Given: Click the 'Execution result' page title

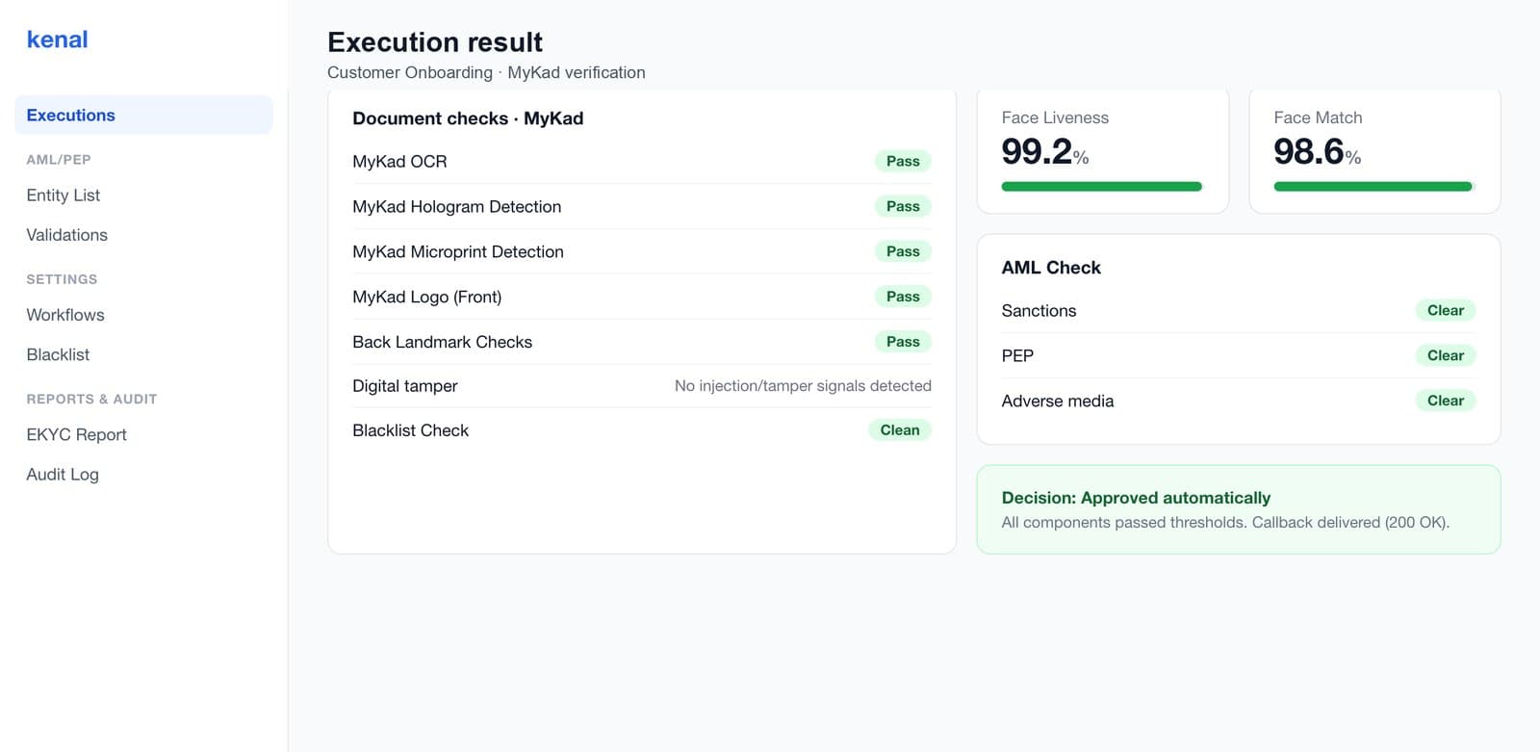Looking at the screenshot, I should [x=435, y=42].
